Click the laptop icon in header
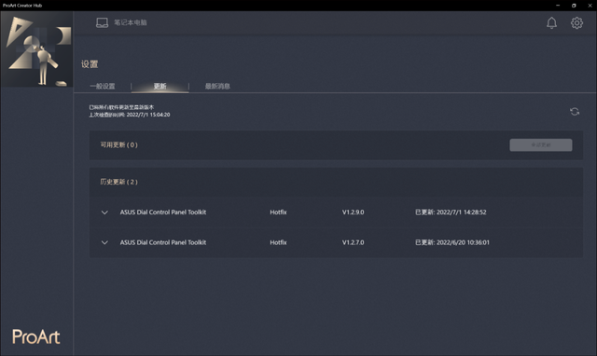The width and height of the screenshot is (597, 356). pyautogui.click(x=102, y=22)
